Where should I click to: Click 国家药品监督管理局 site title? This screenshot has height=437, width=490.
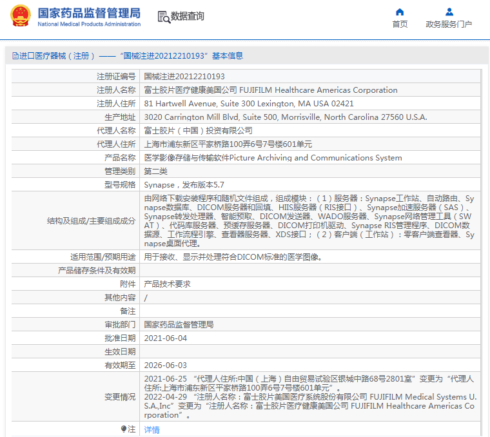click(x=89, y=13)
